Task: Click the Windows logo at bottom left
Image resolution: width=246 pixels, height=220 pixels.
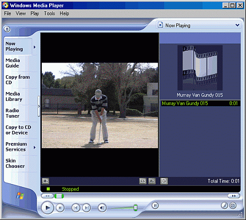Action: [20, 195]
